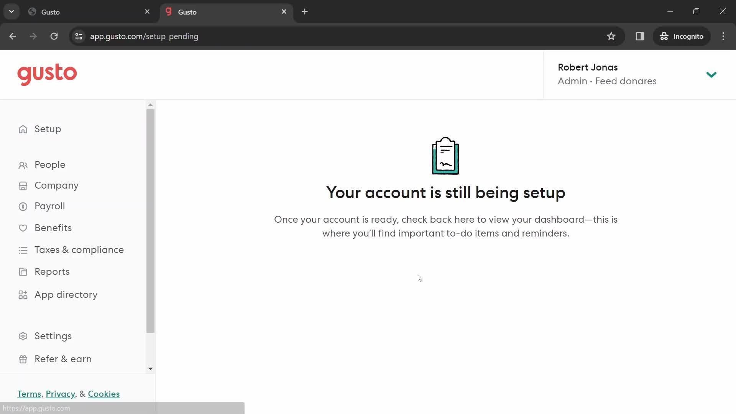Scroll down the left sidebar
The image size is (736, 414).
pos(151,368)
